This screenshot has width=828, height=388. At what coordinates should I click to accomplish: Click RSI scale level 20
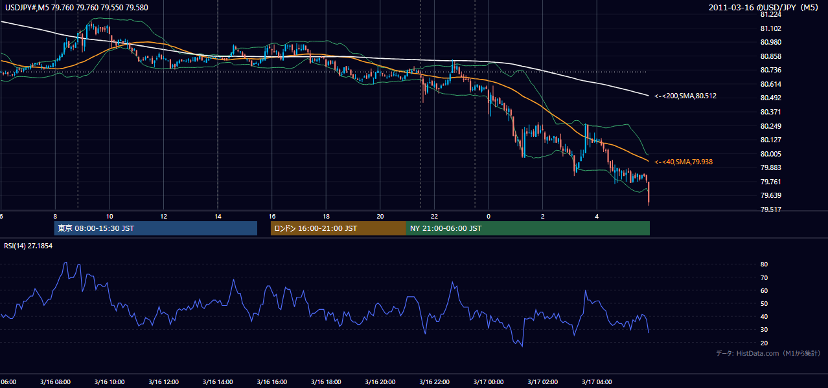[764, 343]
